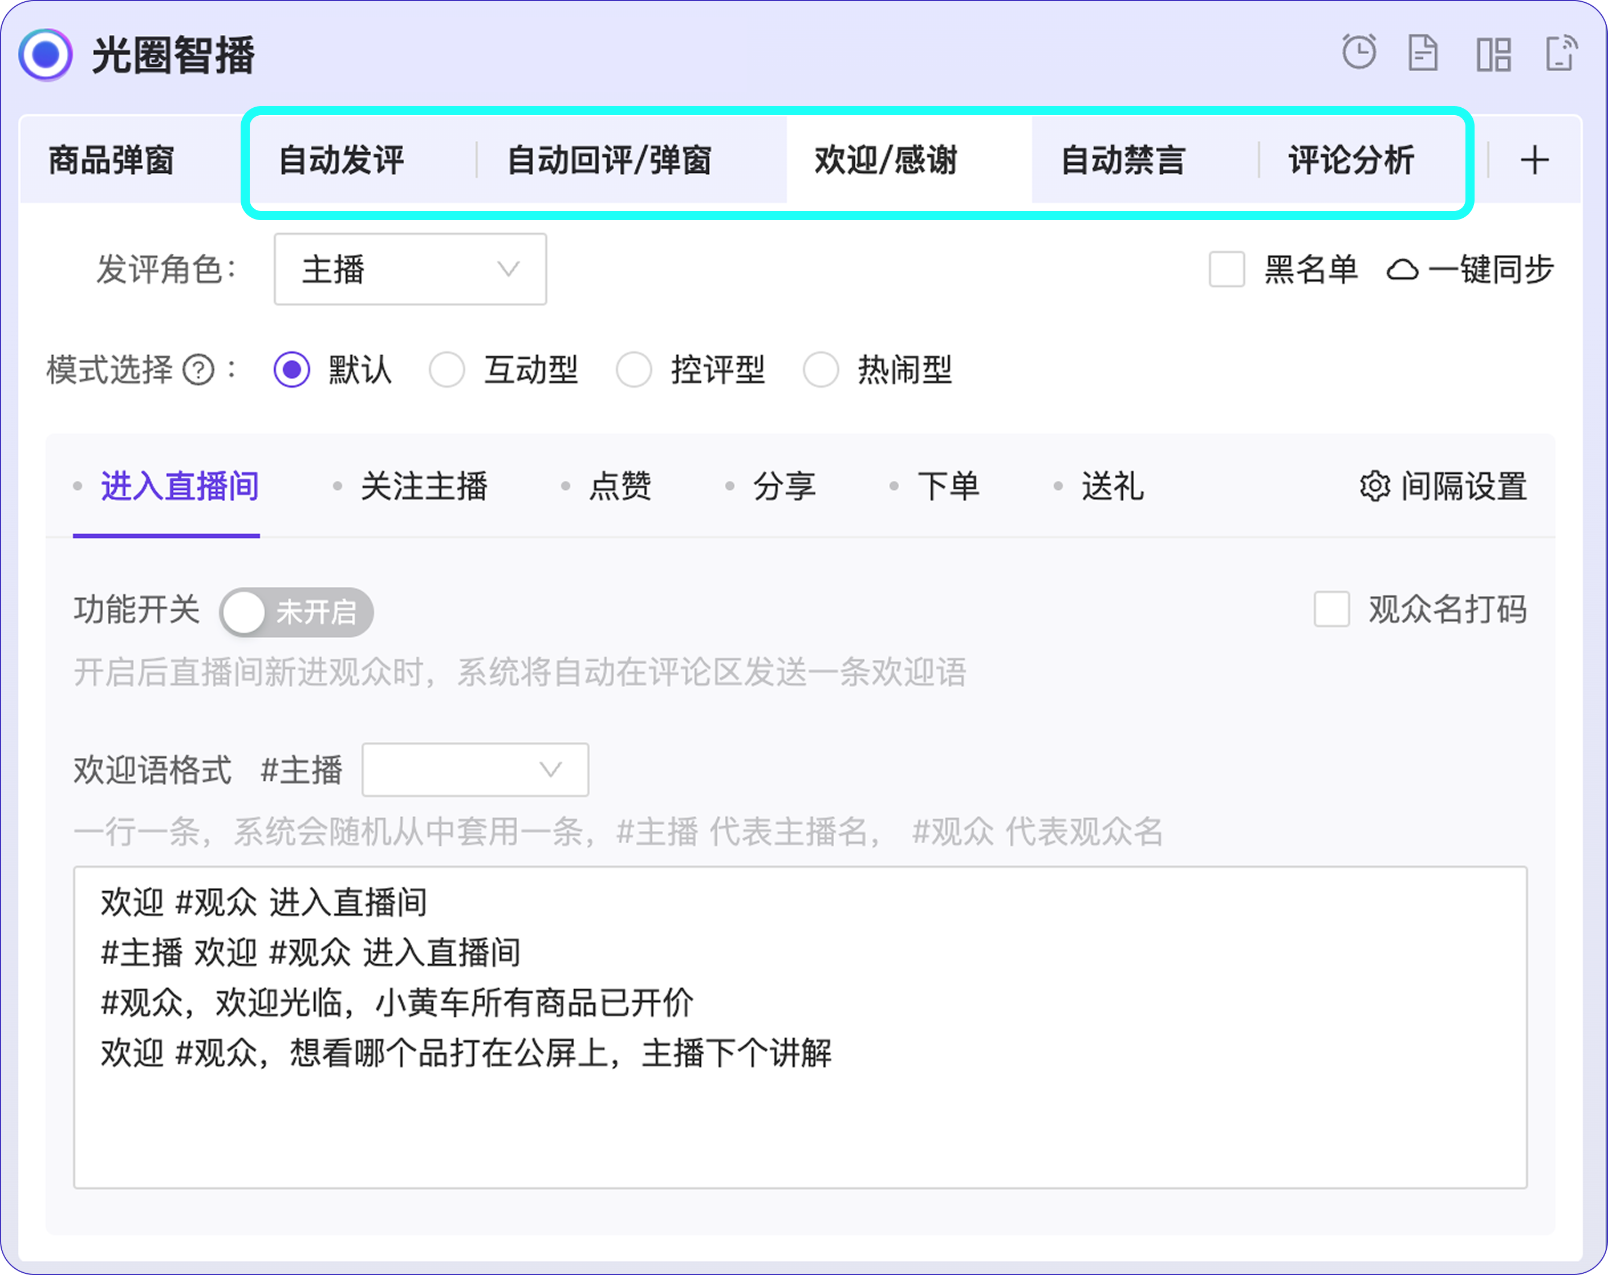The width and height of the screenshot is (1608, 1275).
Task: Click the cloud one-key sync icon
Action: [x=1402, y=270]
